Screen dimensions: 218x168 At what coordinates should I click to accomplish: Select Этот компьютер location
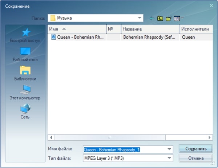click(25, 93)
